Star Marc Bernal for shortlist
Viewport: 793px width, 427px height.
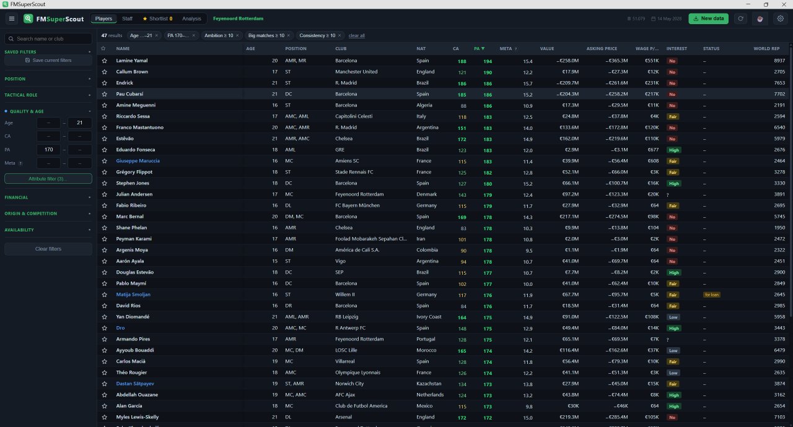click(x=104, y=217)
